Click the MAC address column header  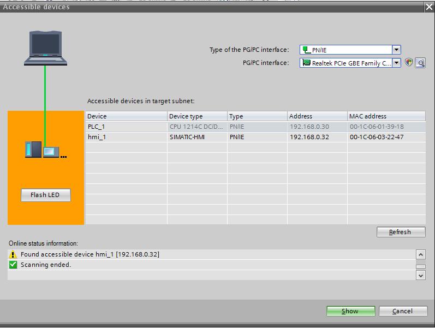386,116
